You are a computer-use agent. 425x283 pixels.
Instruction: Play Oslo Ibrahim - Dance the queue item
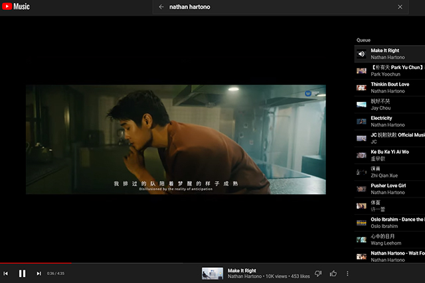pyautogui.click(x=390, y=223)
